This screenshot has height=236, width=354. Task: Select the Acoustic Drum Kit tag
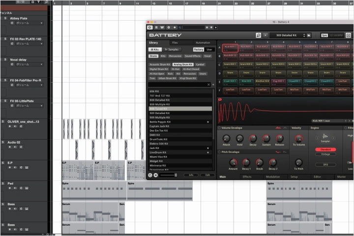point(160,64)
